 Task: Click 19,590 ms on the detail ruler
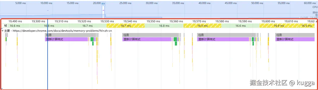tap(245, 21)
